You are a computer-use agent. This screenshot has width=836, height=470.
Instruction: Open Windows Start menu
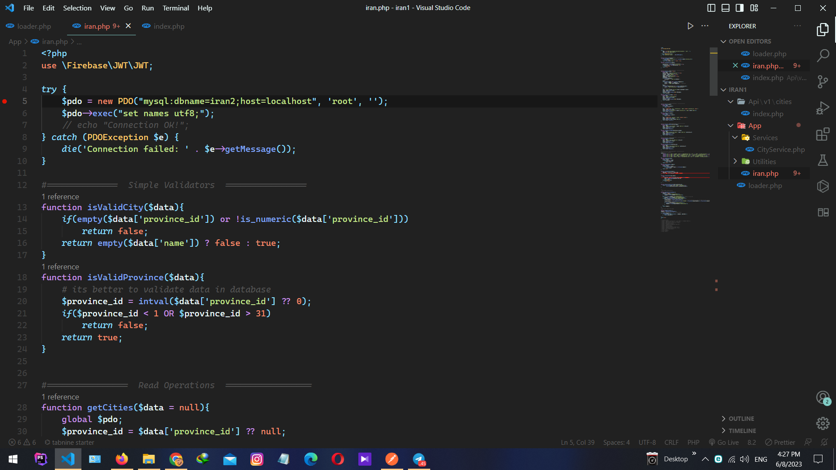pyautogui.click(x=13, y=459)
